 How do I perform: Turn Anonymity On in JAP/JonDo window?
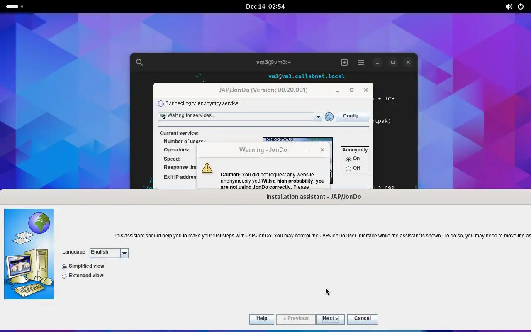[x=348, y=159]
